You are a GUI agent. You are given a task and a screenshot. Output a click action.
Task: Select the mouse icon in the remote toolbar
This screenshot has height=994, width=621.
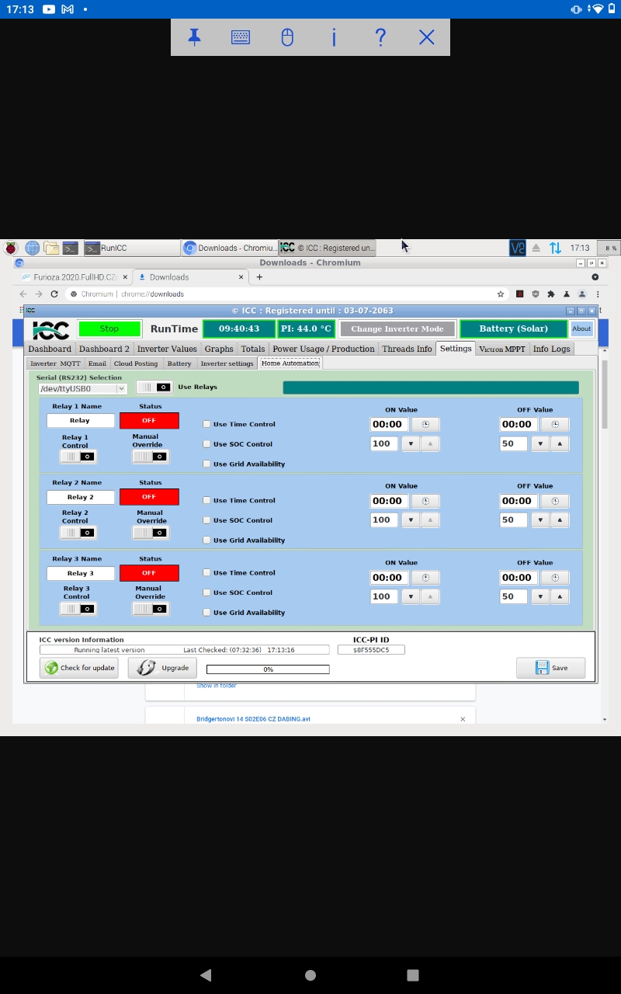click(287, 36)
